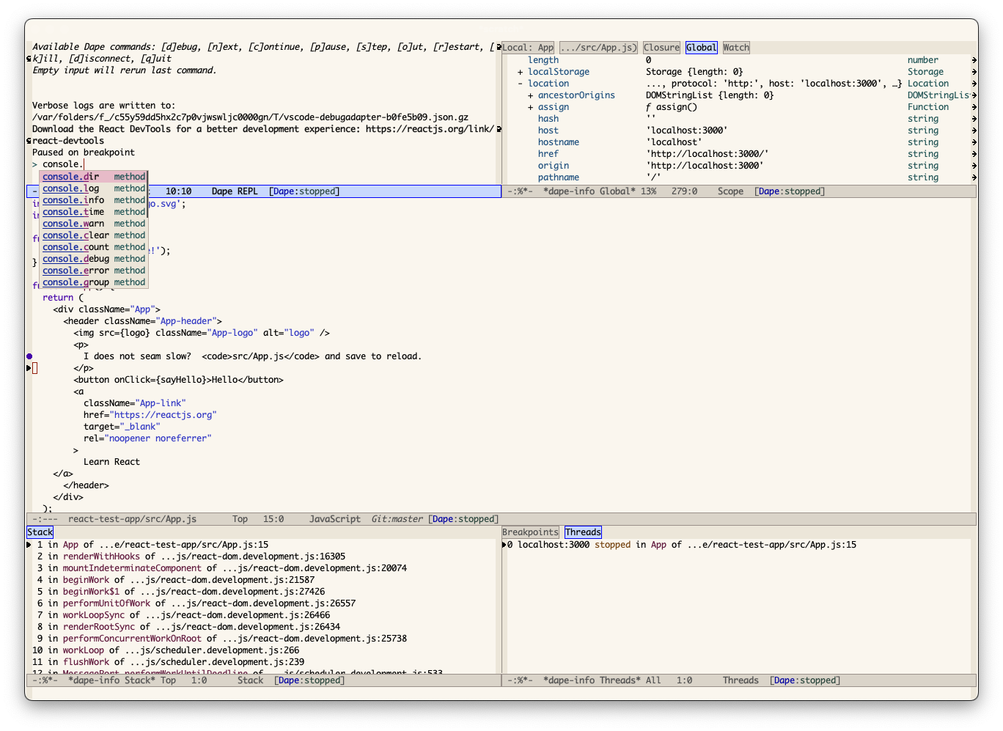The image size is (1003, 731).
Task: Click the *dape-info Threads* buffer name
Action: coord(592,680)
